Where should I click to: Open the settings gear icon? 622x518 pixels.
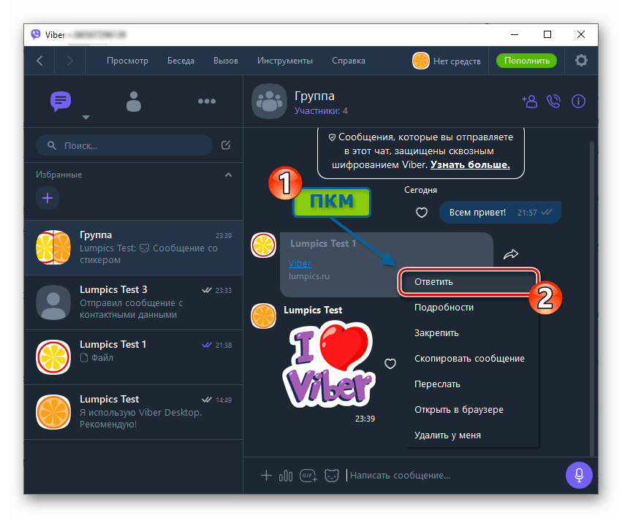point(581,61)
